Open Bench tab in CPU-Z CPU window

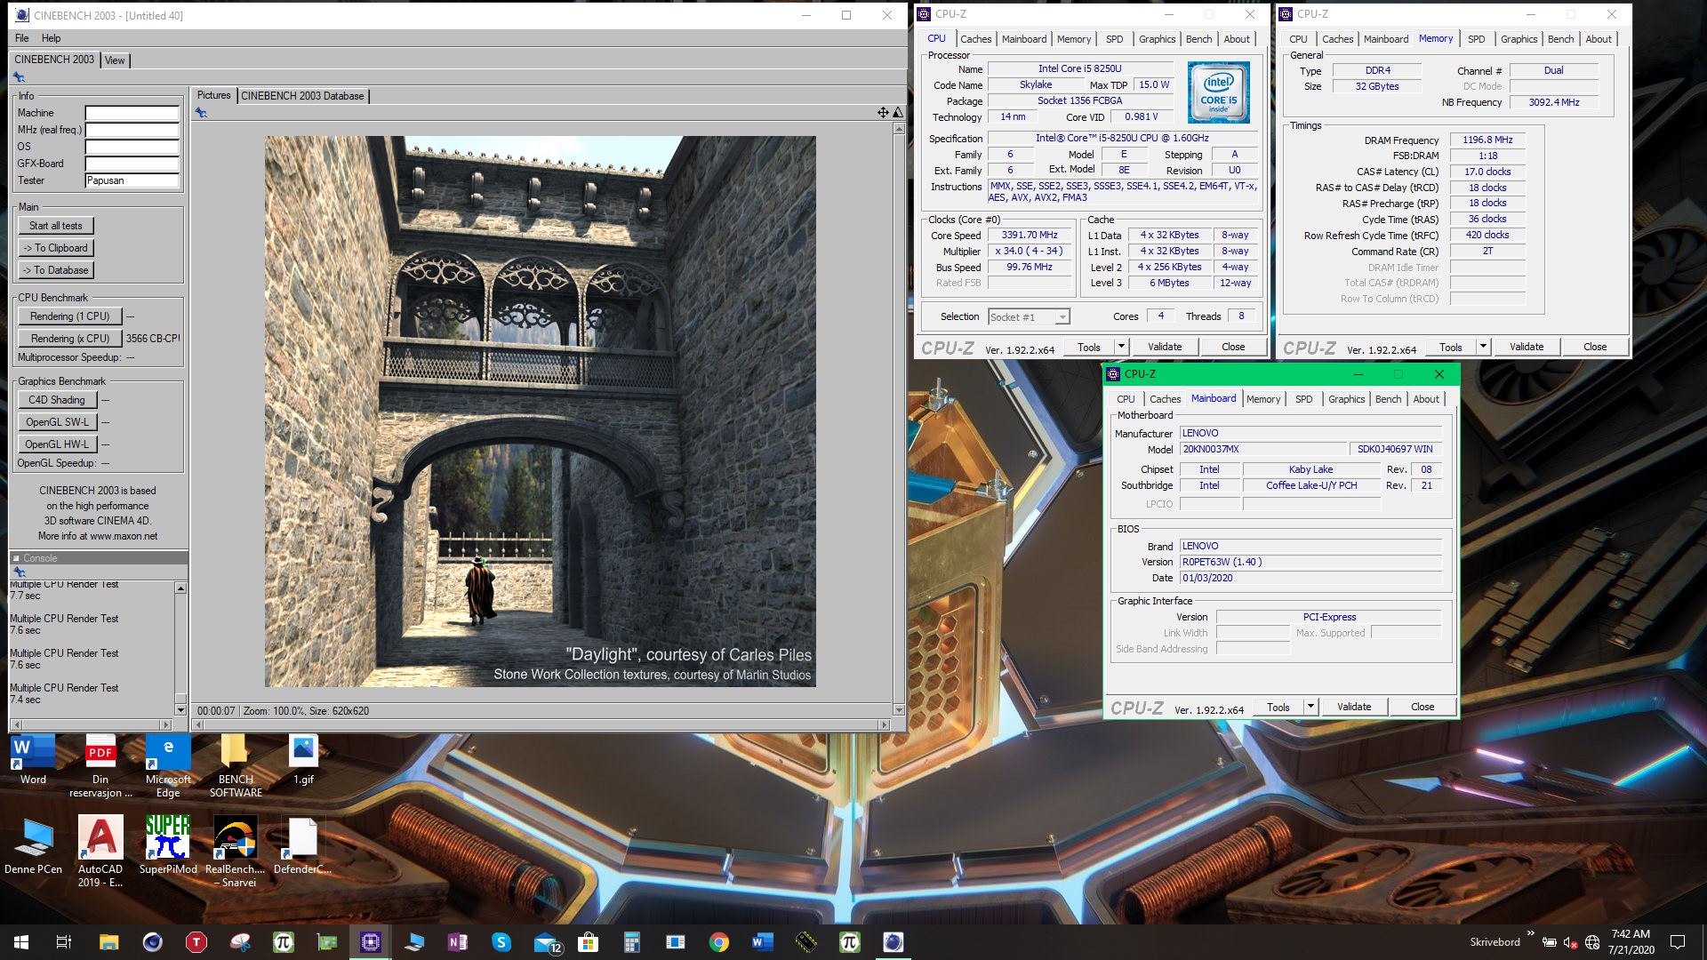(1198, 39)
